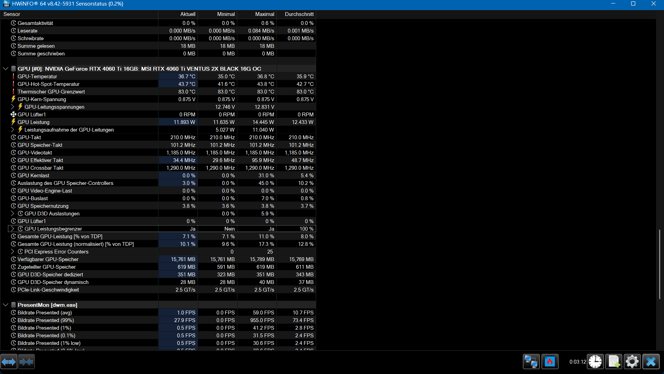Open the remote network monitoring icon
The height and width of the screenshot is (374, 664).
pos(531,362)
